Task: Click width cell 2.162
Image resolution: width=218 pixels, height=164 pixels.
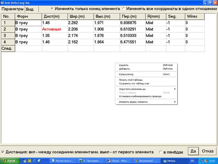Action: 81,42
